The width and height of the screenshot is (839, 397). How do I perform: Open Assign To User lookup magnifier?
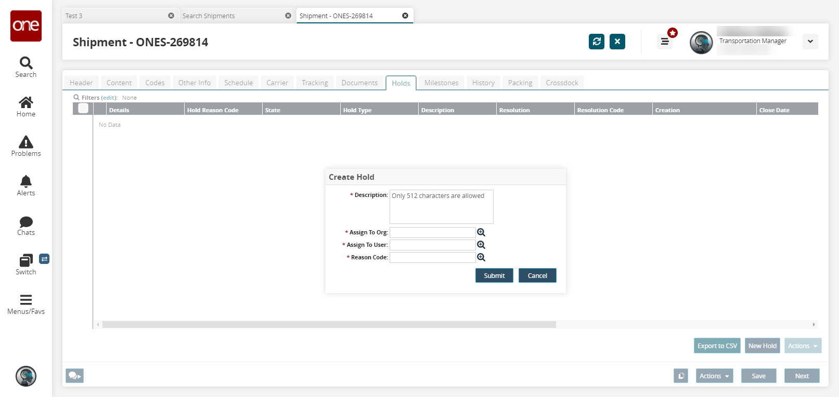[481, 245]
